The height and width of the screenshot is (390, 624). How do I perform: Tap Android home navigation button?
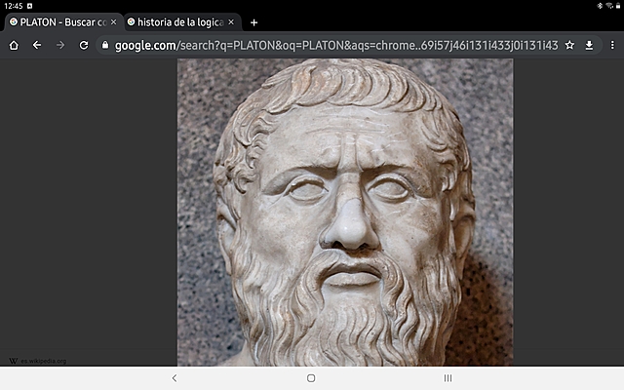tap(311, 378)
